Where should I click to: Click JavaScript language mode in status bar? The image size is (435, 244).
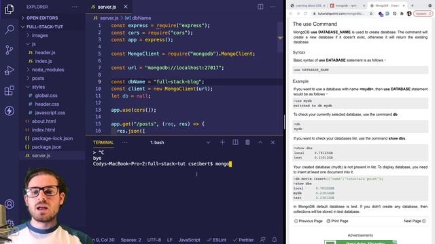click(x=189, y=240)
